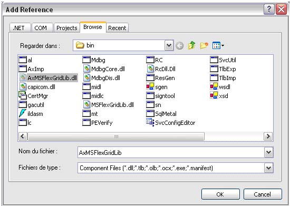Select the SvcConfigEditor icon
290x206 pixels.
[150, 122]
